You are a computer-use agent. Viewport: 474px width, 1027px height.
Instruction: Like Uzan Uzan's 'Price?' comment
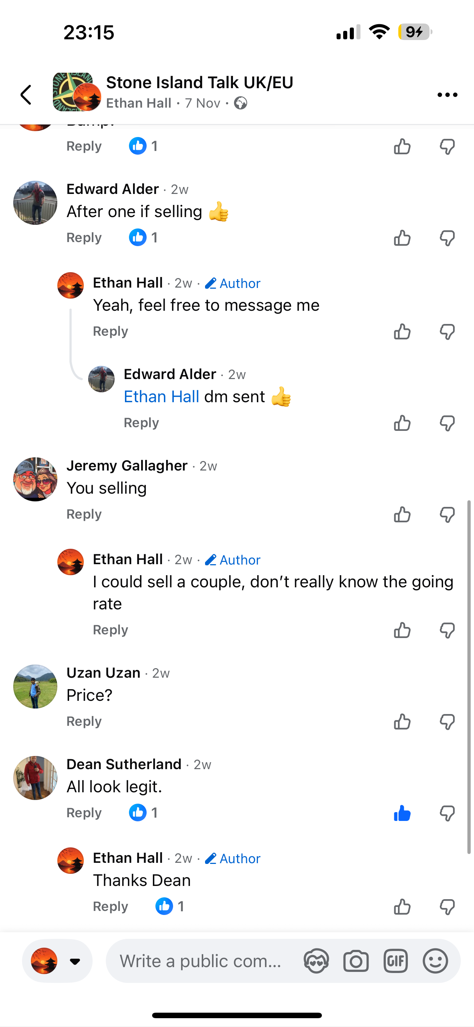pyautogui.click(x=402, y=722)
